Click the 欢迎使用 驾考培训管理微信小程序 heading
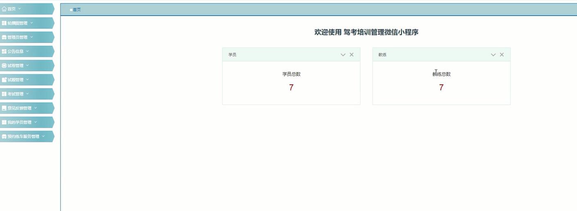 coord(366,32)
